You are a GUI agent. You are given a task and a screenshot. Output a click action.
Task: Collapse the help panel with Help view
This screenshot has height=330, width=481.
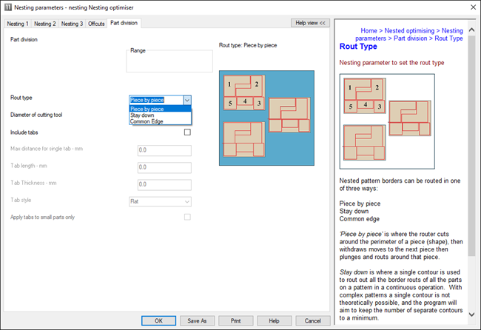[x=309, y=23]
